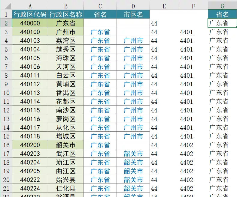Click cell 海珠区
Viewport: 237px width, 197px height.
[x=66, y=58]
